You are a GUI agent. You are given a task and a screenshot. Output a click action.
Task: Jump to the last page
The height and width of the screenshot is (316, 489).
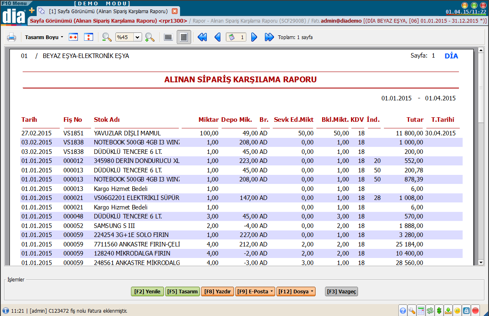click(x=269, y=37)
